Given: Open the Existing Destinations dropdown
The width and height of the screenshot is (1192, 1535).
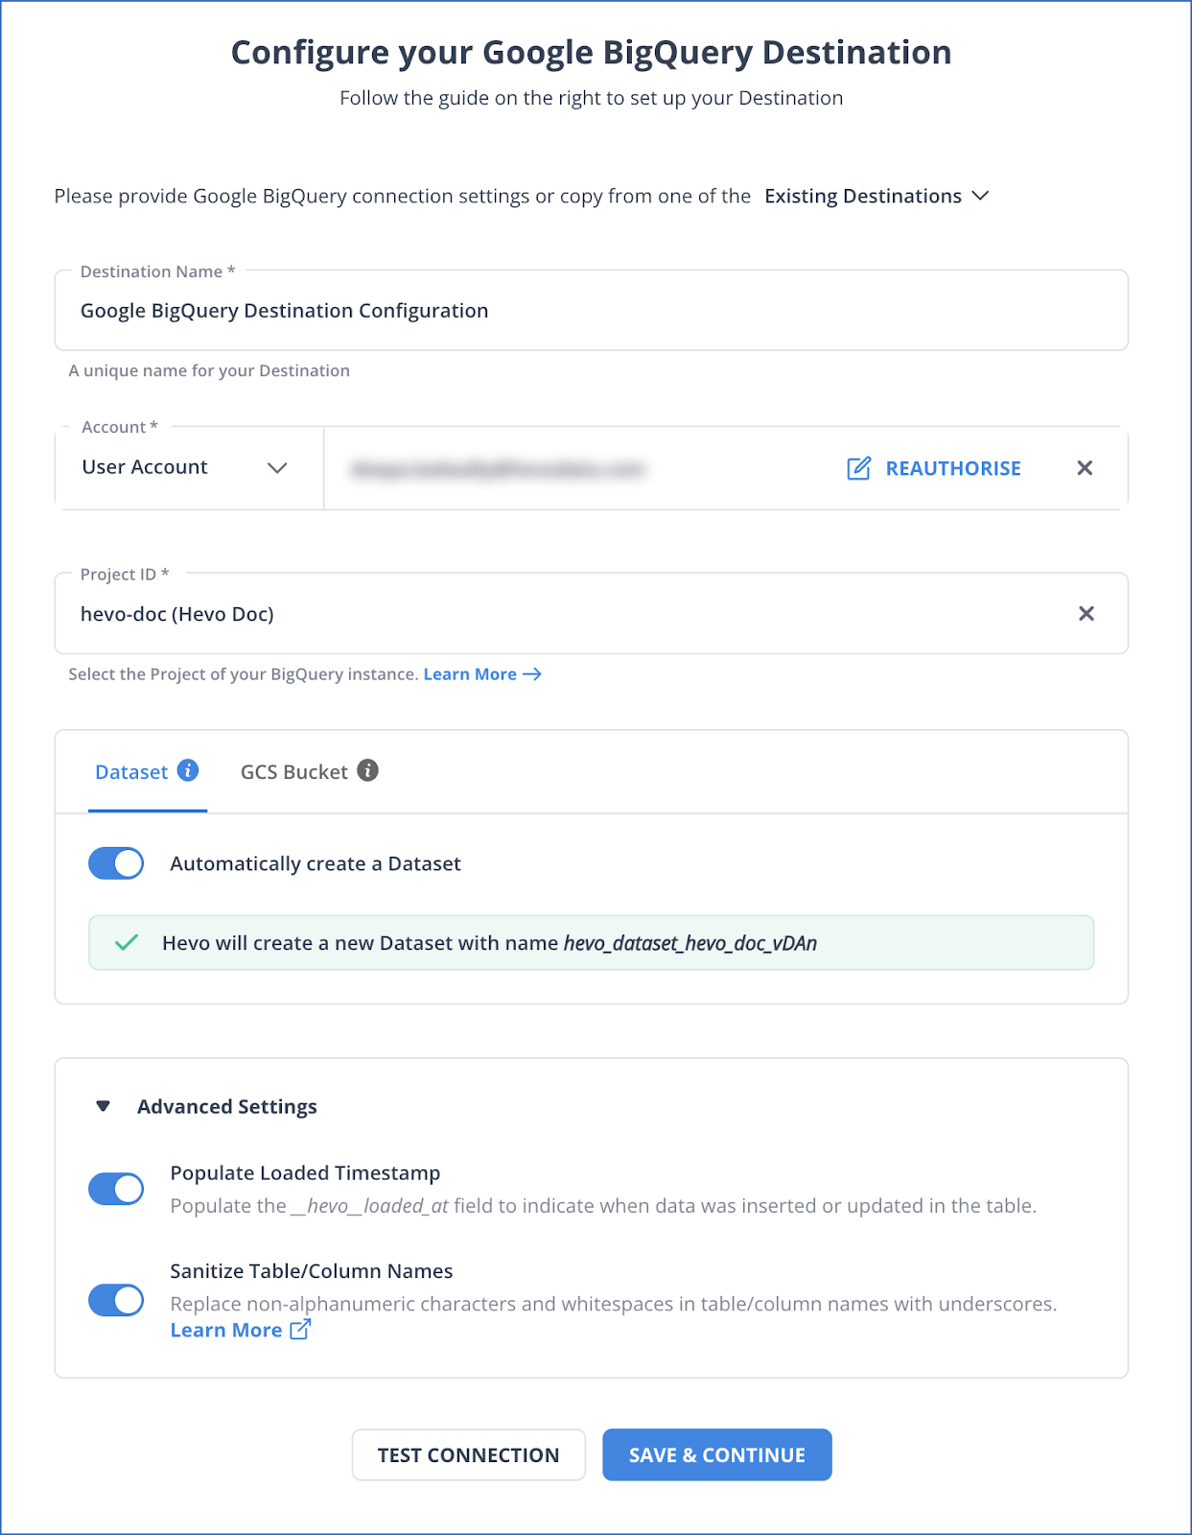Looking at the screenshot, I should pos(876,196).
